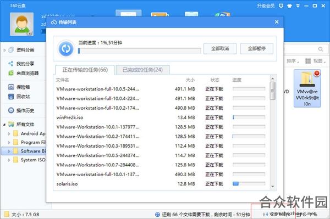Click search magnifier icon in main window

tap(321, 49)
